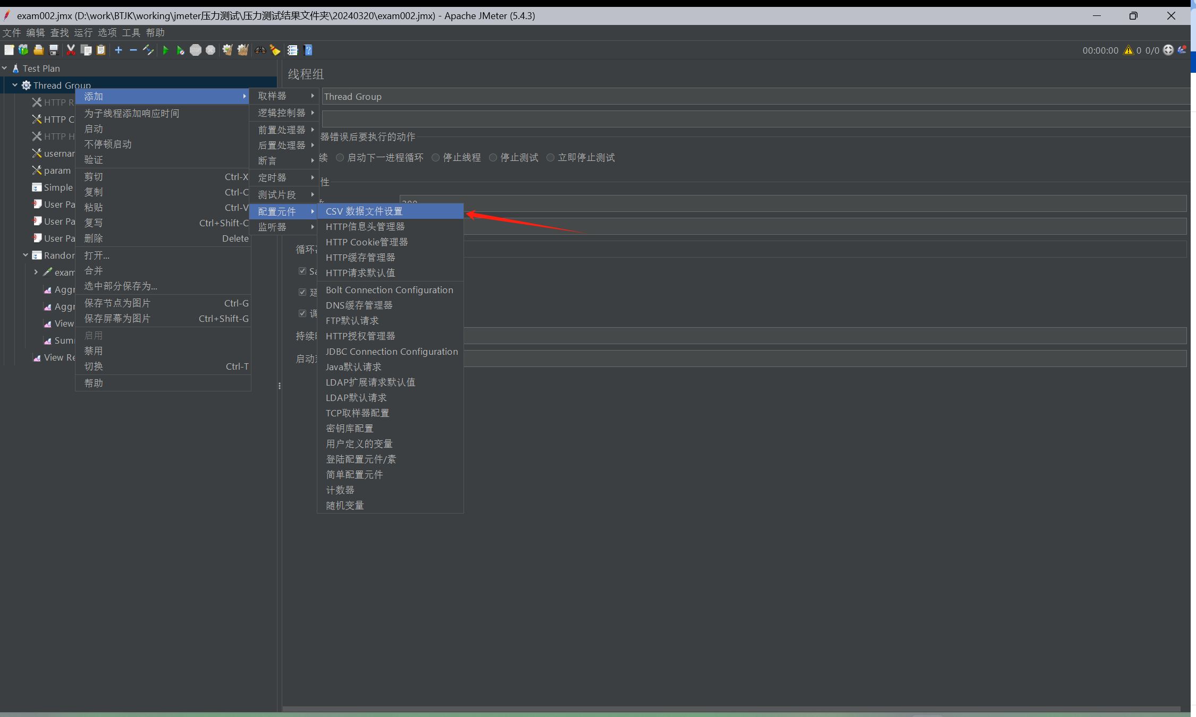
Task: Click the Thread Group name input field
Action: [744, 97]
